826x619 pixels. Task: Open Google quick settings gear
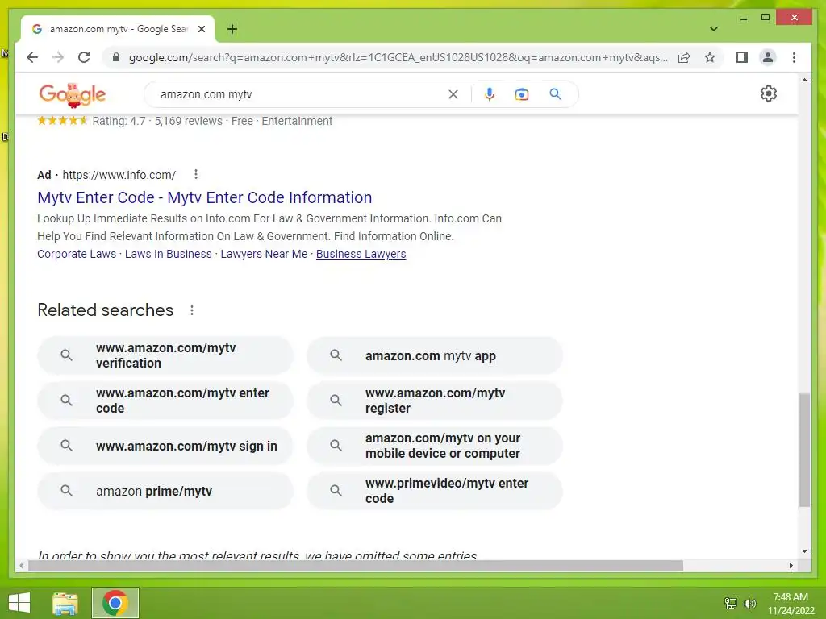click(768, 93)
